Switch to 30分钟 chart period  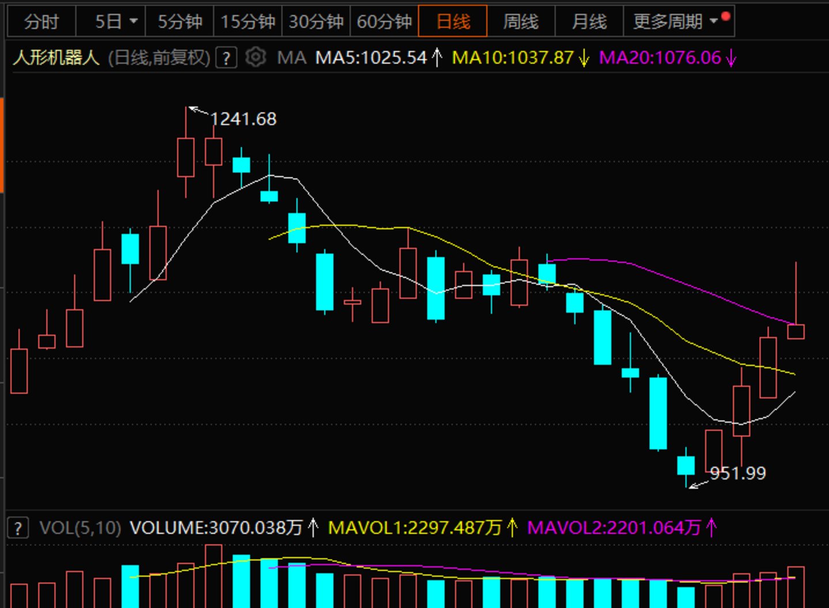pos(316,21)
